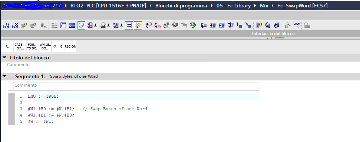360x142 pixels.
Task: Insert a CASE... OF... statement template
Action: coord(20,46)
